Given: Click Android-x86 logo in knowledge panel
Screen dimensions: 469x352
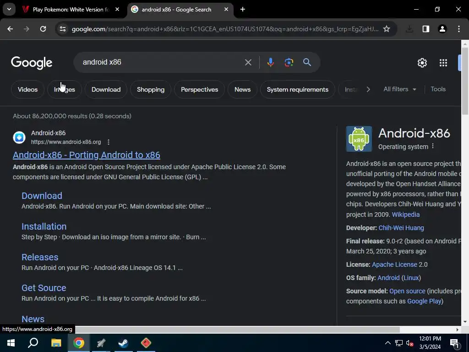Looking at the screenshot, I should 359,138.
